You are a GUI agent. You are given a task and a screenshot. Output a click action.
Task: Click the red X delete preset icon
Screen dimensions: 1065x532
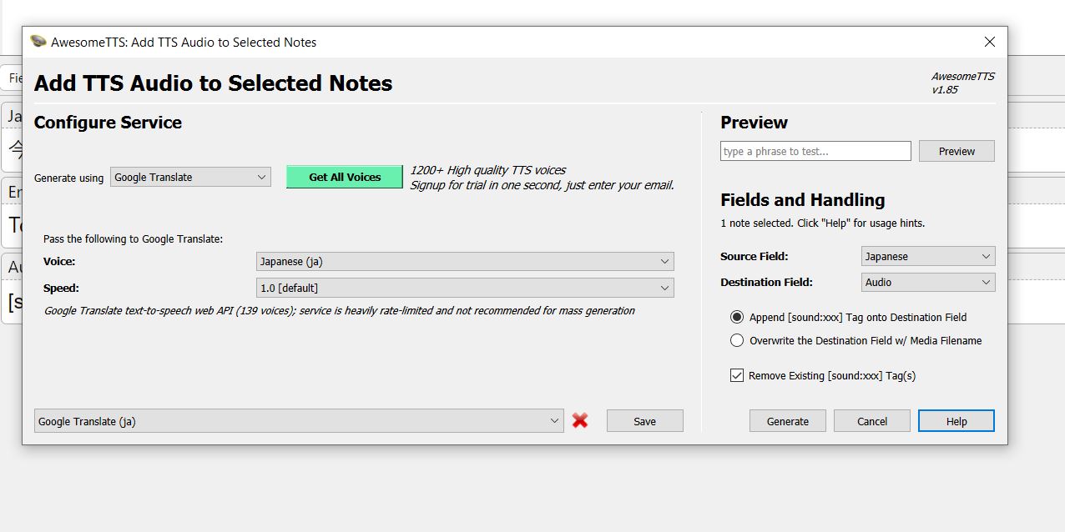tap(580, 421)
